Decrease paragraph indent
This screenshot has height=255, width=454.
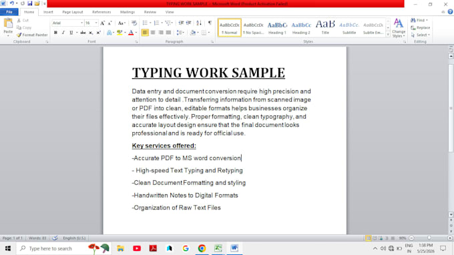click(181, 23)
